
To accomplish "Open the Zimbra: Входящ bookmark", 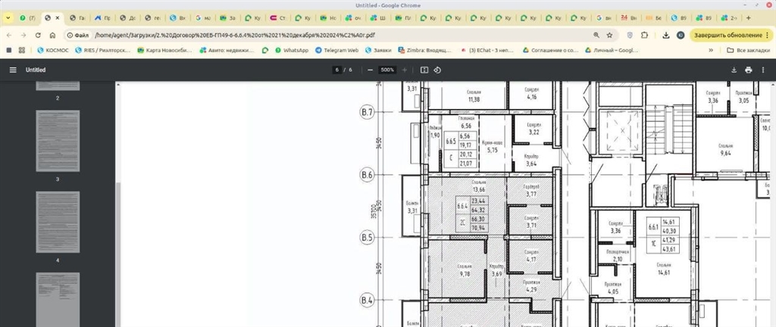I will coord(424,50).
